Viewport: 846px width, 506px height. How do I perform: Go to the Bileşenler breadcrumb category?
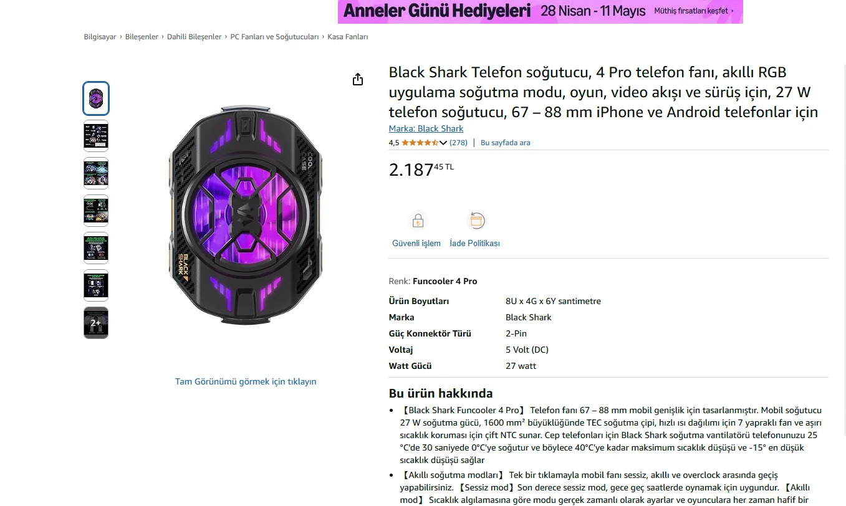(x=142, y=37)
